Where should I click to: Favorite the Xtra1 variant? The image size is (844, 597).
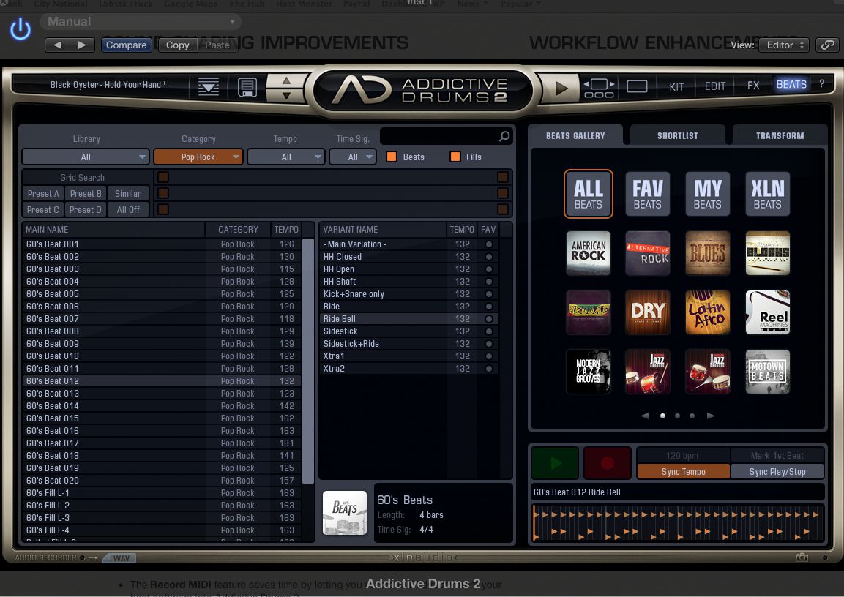489,356
